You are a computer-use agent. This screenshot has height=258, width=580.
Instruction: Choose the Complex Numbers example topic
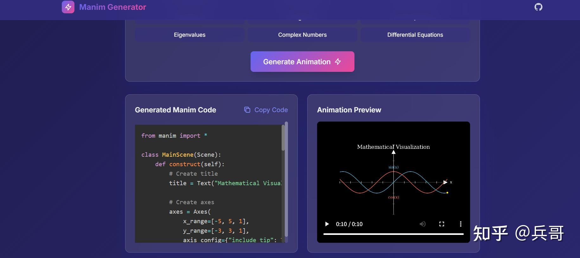point(303,35)
